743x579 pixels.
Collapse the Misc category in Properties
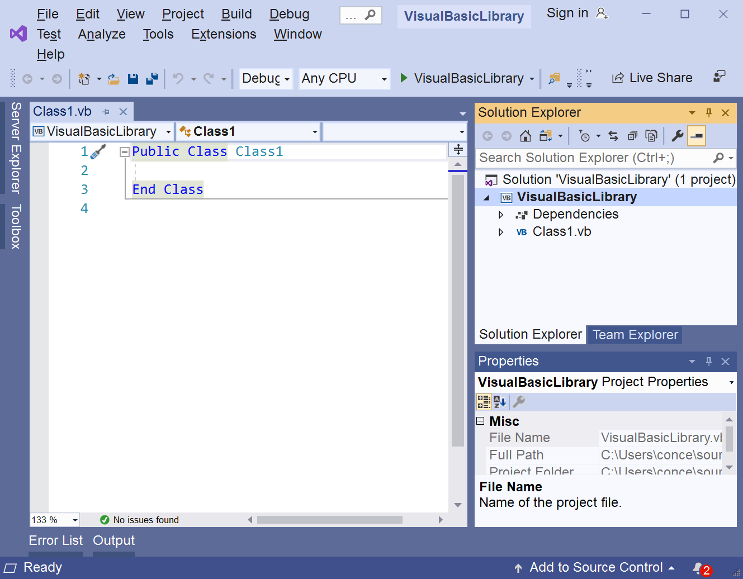[x=480, y=421]
